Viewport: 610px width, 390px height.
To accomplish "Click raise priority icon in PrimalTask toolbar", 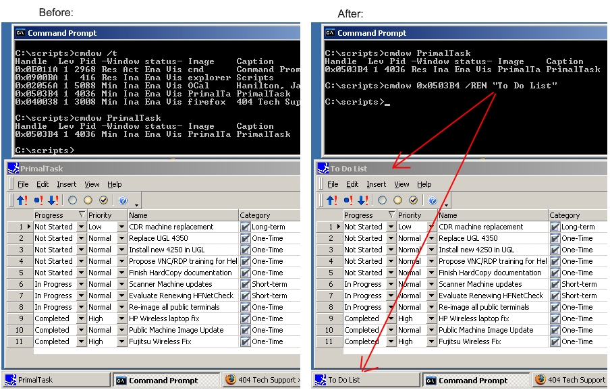I will point(22,200).
